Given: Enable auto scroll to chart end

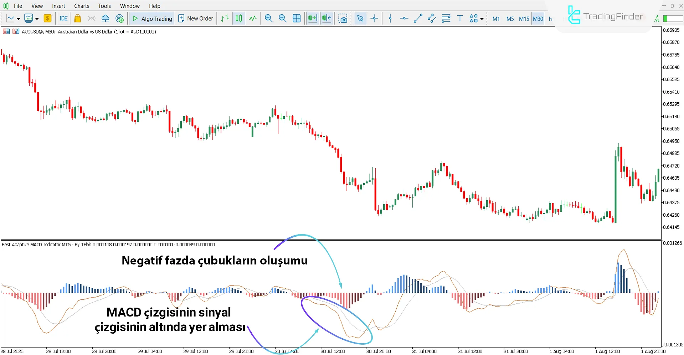Looking at the screenshot, I should (312, 18).
